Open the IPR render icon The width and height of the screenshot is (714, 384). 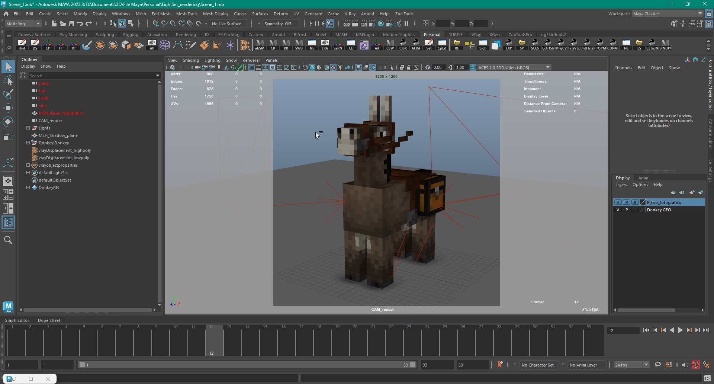click(x=364, y=23)
